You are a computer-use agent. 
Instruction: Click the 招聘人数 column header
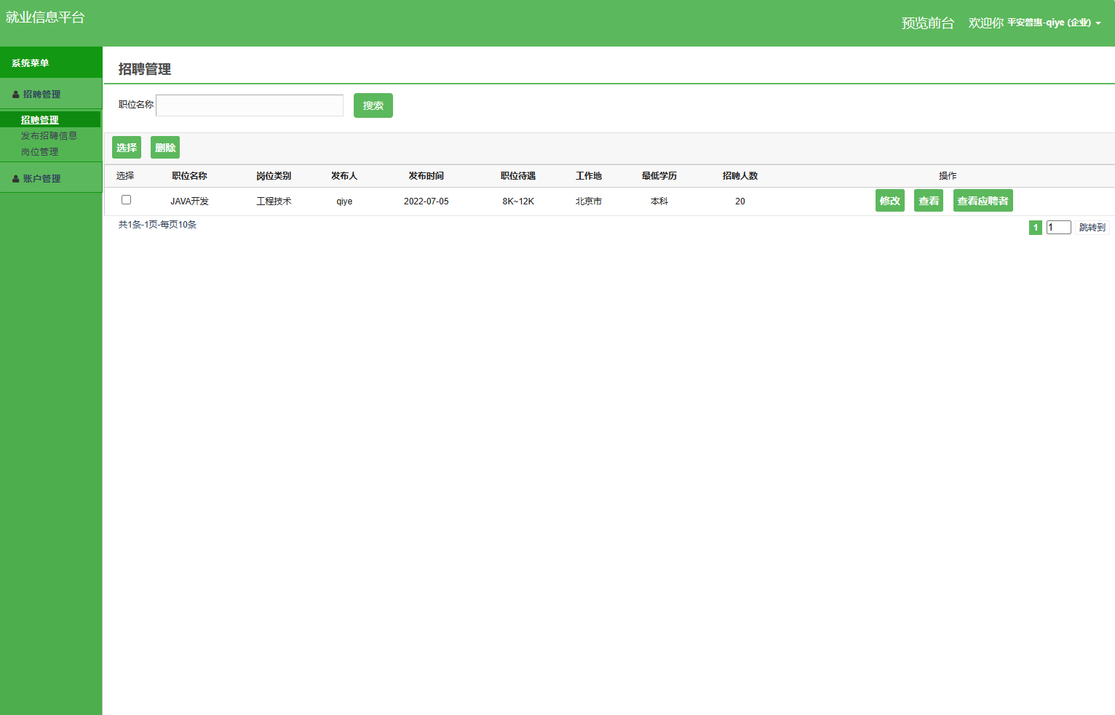(x=740, y=176)
